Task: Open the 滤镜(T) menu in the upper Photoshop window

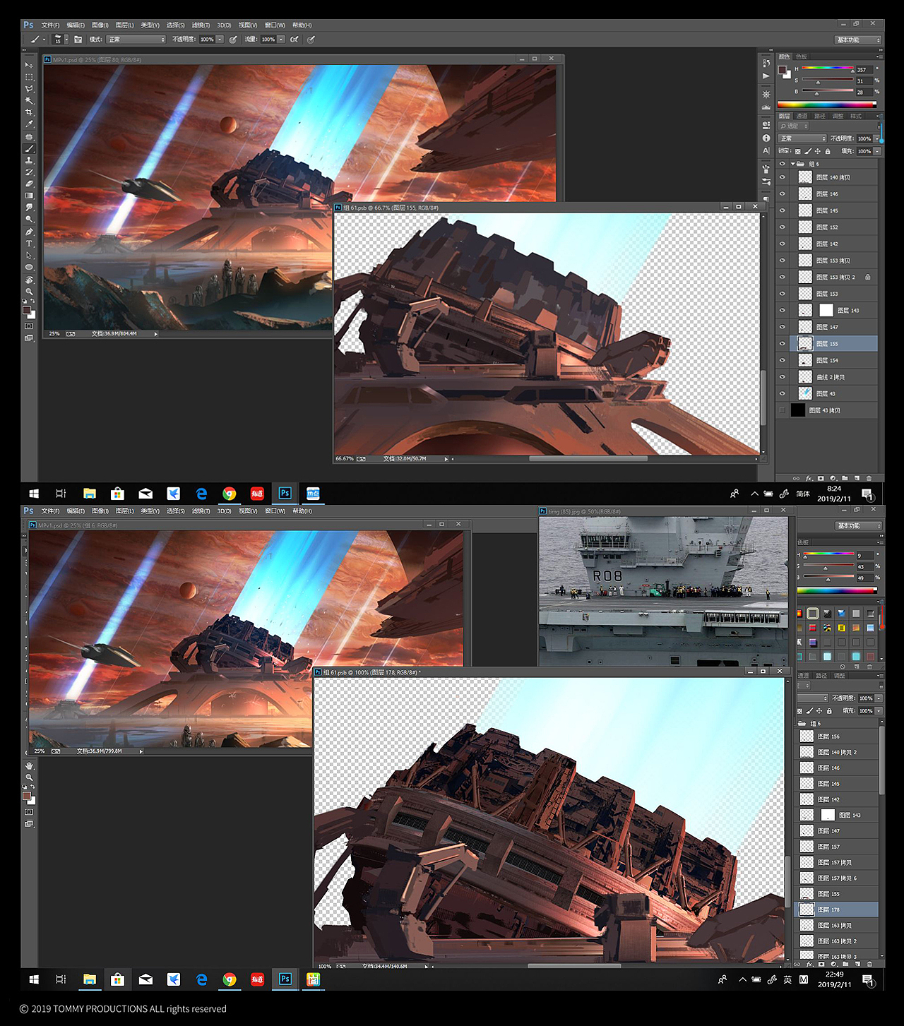Action: click(201, 25)
